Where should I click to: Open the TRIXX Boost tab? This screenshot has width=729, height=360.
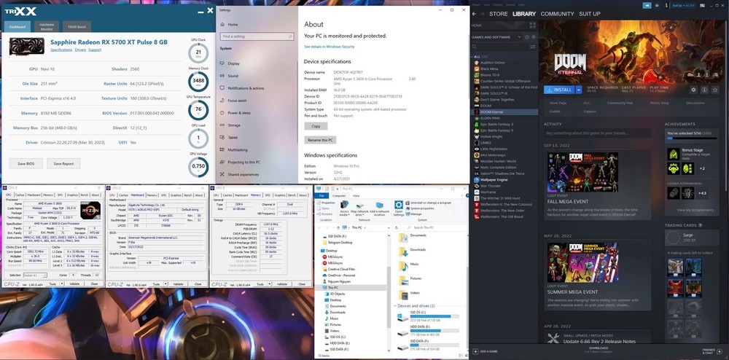[x=77, y=26]
